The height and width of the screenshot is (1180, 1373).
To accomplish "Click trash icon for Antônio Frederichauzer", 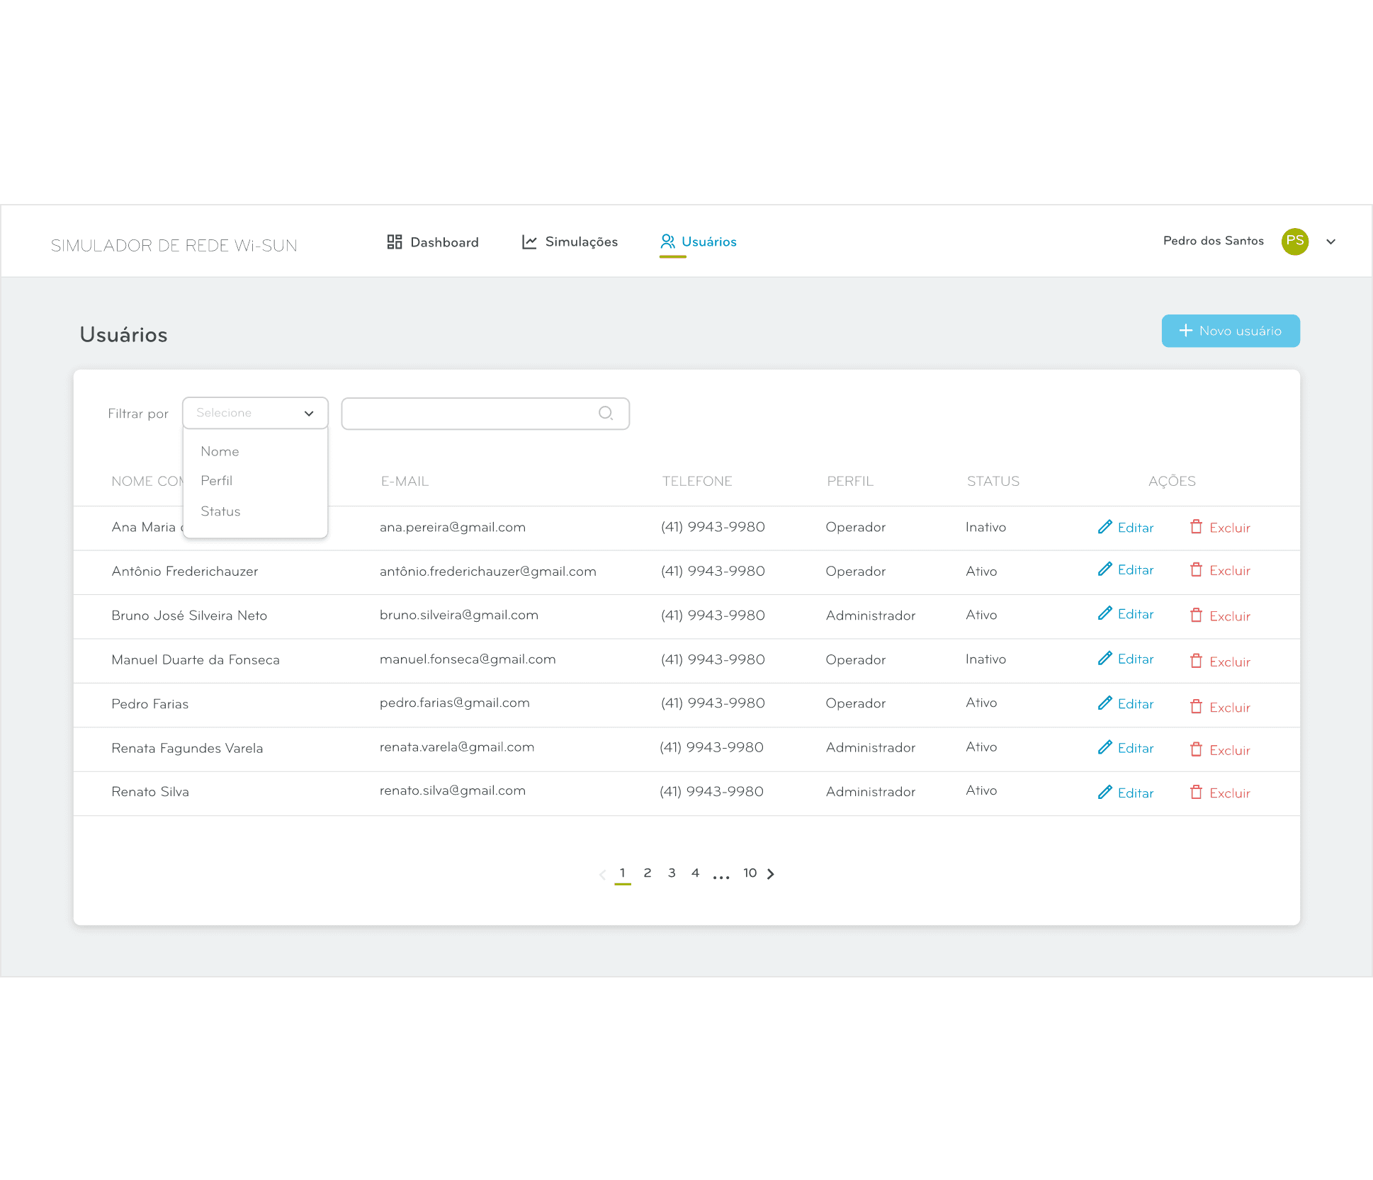I will (x=1196, y=570).
